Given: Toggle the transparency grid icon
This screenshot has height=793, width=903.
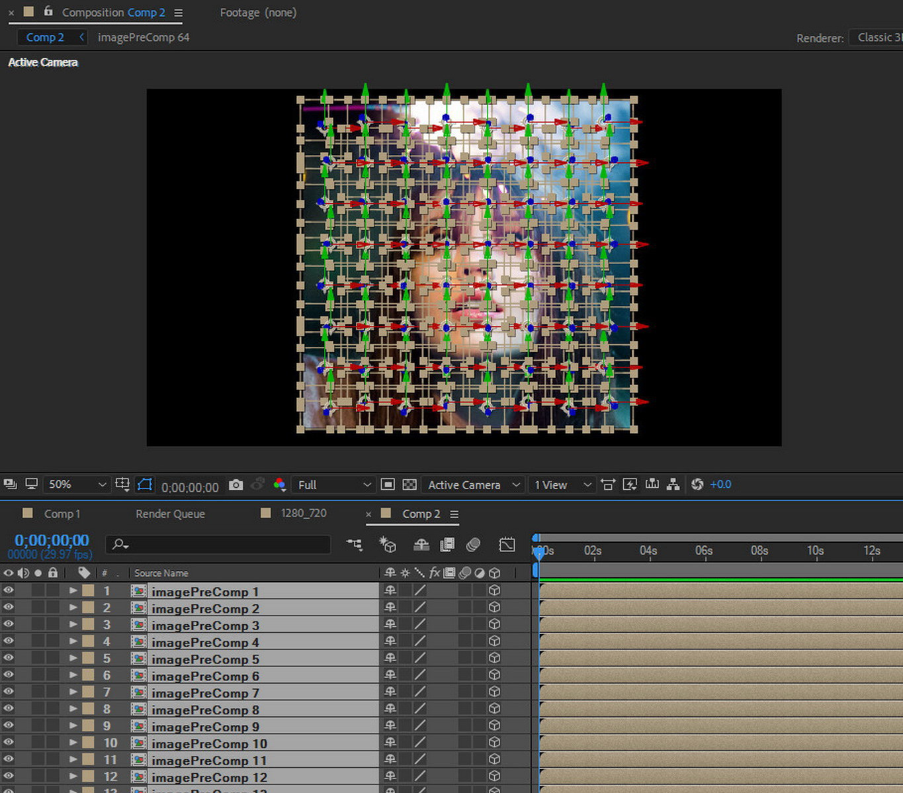Looking at the screenshot, I should [x=409, y=485].
